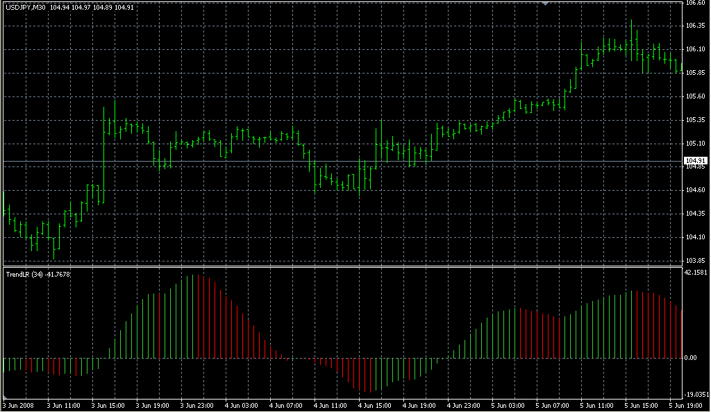Click the 5 Jun 07:00 time label
Image resolution: width=711 pixels, height=412 pixels.
click(552, 406)
